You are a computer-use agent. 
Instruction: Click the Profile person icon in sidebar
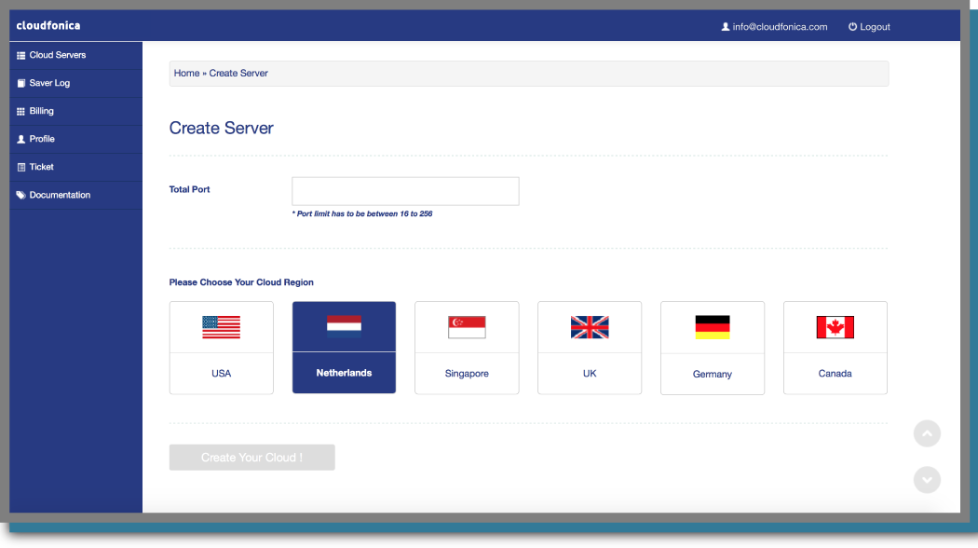click(21, 139)
